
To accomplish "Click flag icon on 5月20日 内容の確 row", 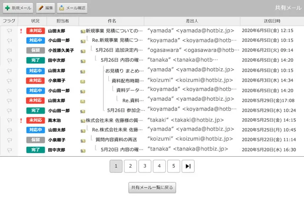I will click(x=9, y=150).
